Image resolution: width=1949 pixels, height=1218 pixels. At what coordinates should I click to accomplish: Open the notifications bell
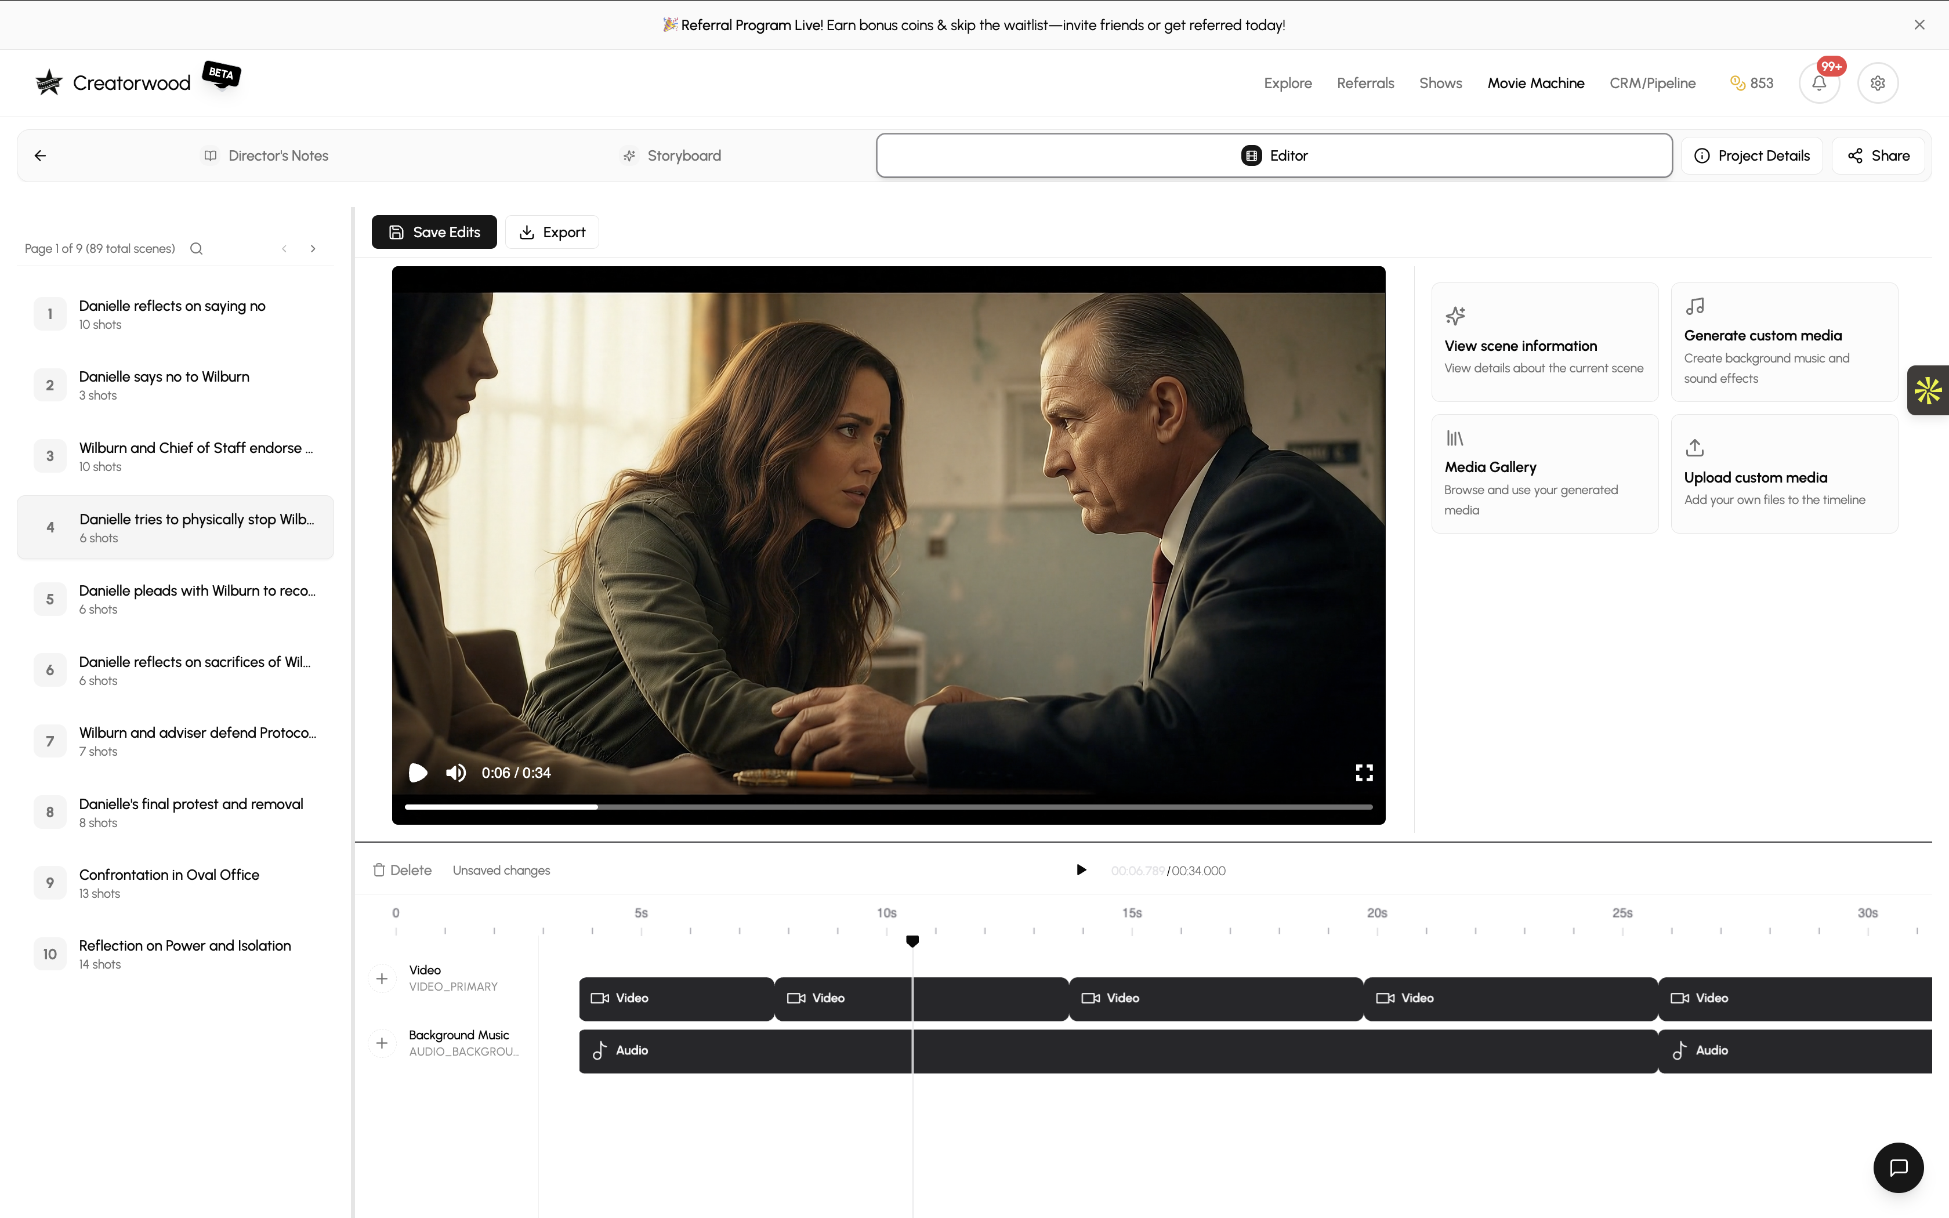pos(1818,82)
